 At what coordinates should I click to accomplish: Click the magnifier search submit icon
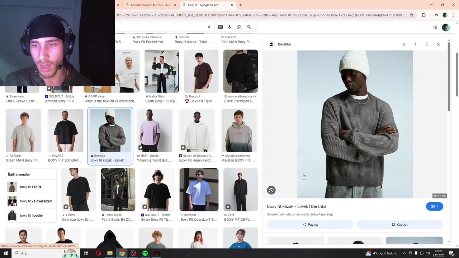click(249, 27)
